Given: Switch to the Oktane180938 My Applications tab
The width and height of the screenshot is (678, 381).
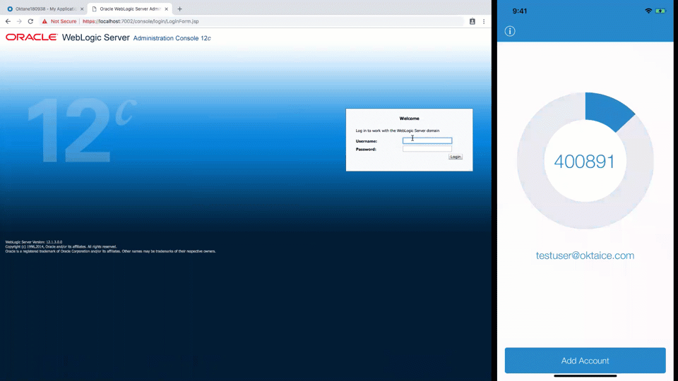Looking at the screenshot, I should click(x=44, y=9).
